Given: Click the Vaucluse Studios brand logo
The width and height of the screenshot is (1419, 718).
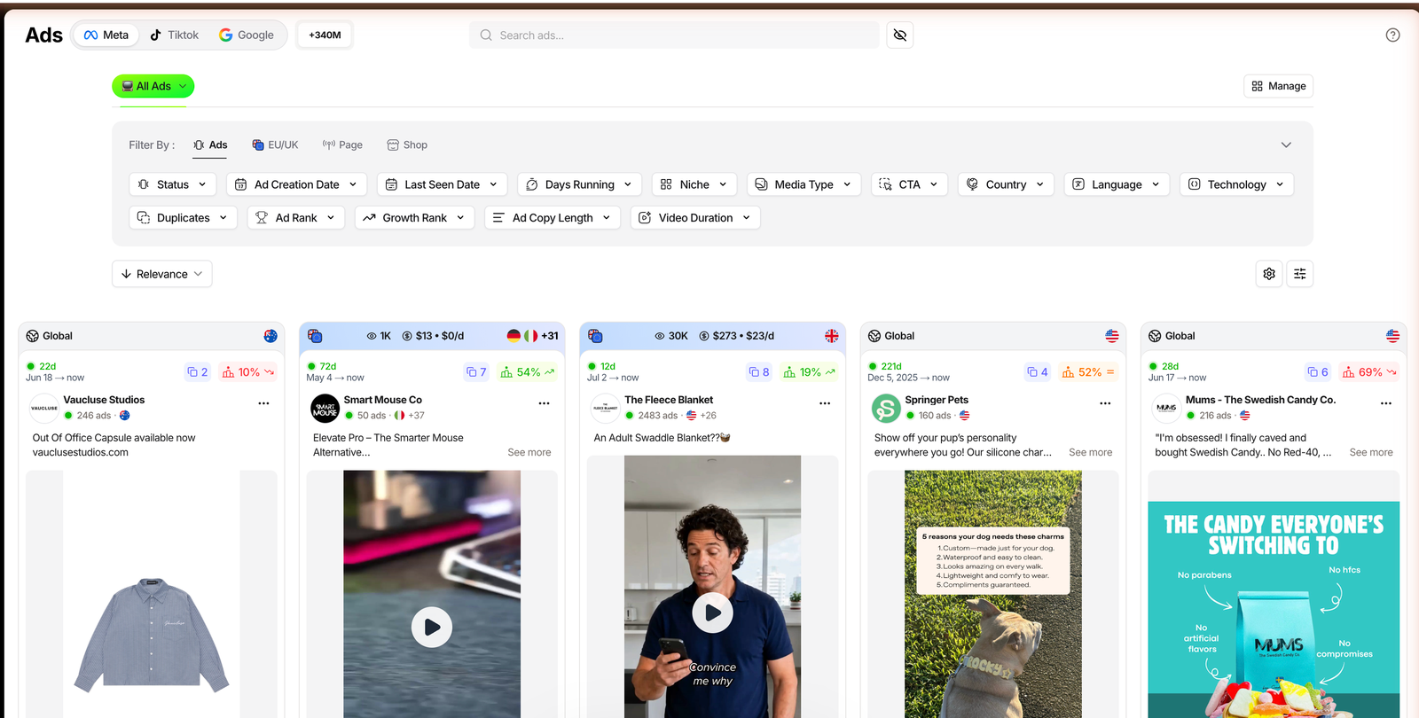Looking at the screenshot, I should coord(44,408).
